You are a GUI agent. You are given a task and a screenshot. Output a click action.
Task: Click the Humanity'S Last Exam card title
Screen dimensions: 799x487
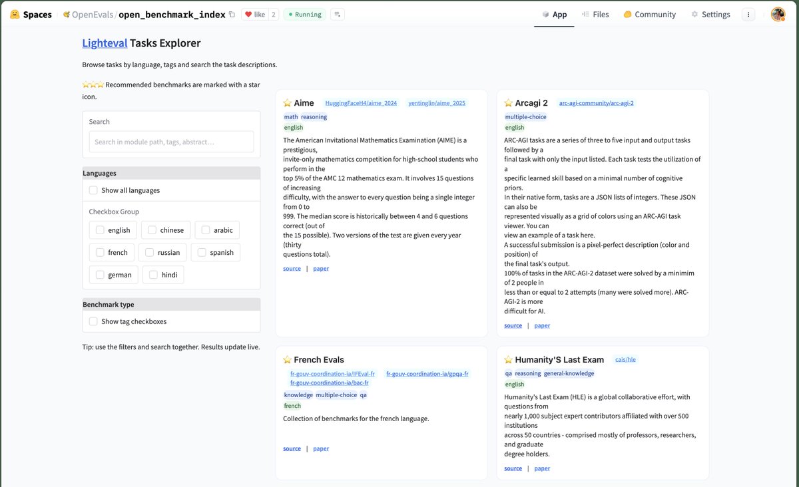(x=559, y=360)
